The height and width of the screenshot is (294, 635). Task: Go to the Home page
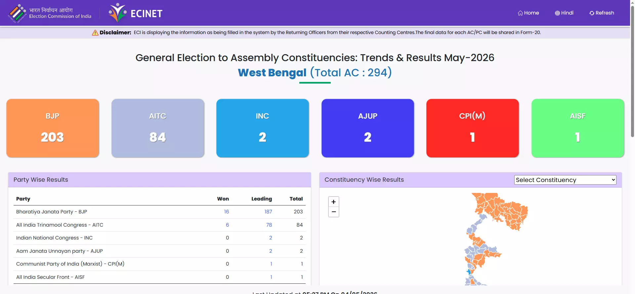(x=528, y=13)
